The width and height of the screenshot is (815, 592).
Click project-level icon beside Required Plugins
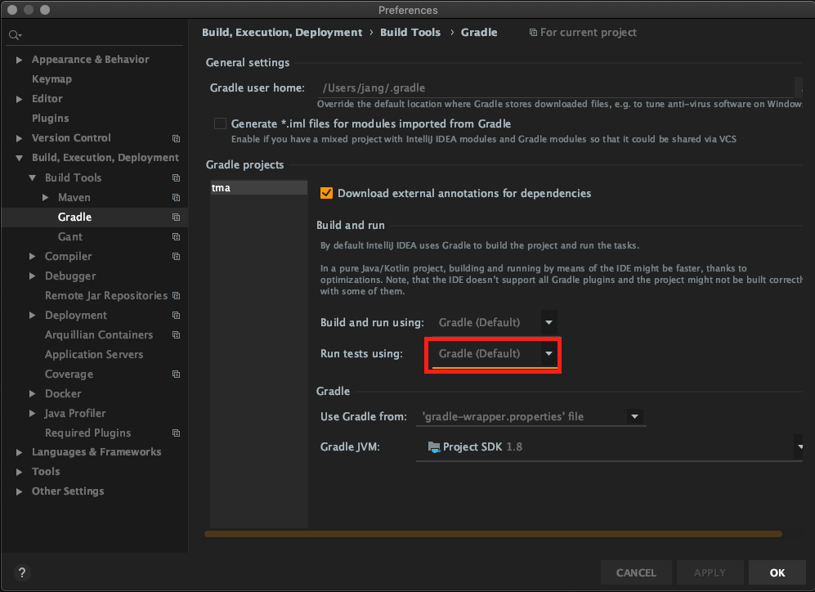(177, 433)
